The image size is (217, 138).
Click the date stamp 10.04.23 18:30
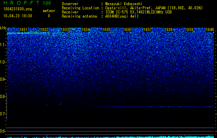point(18,16)
